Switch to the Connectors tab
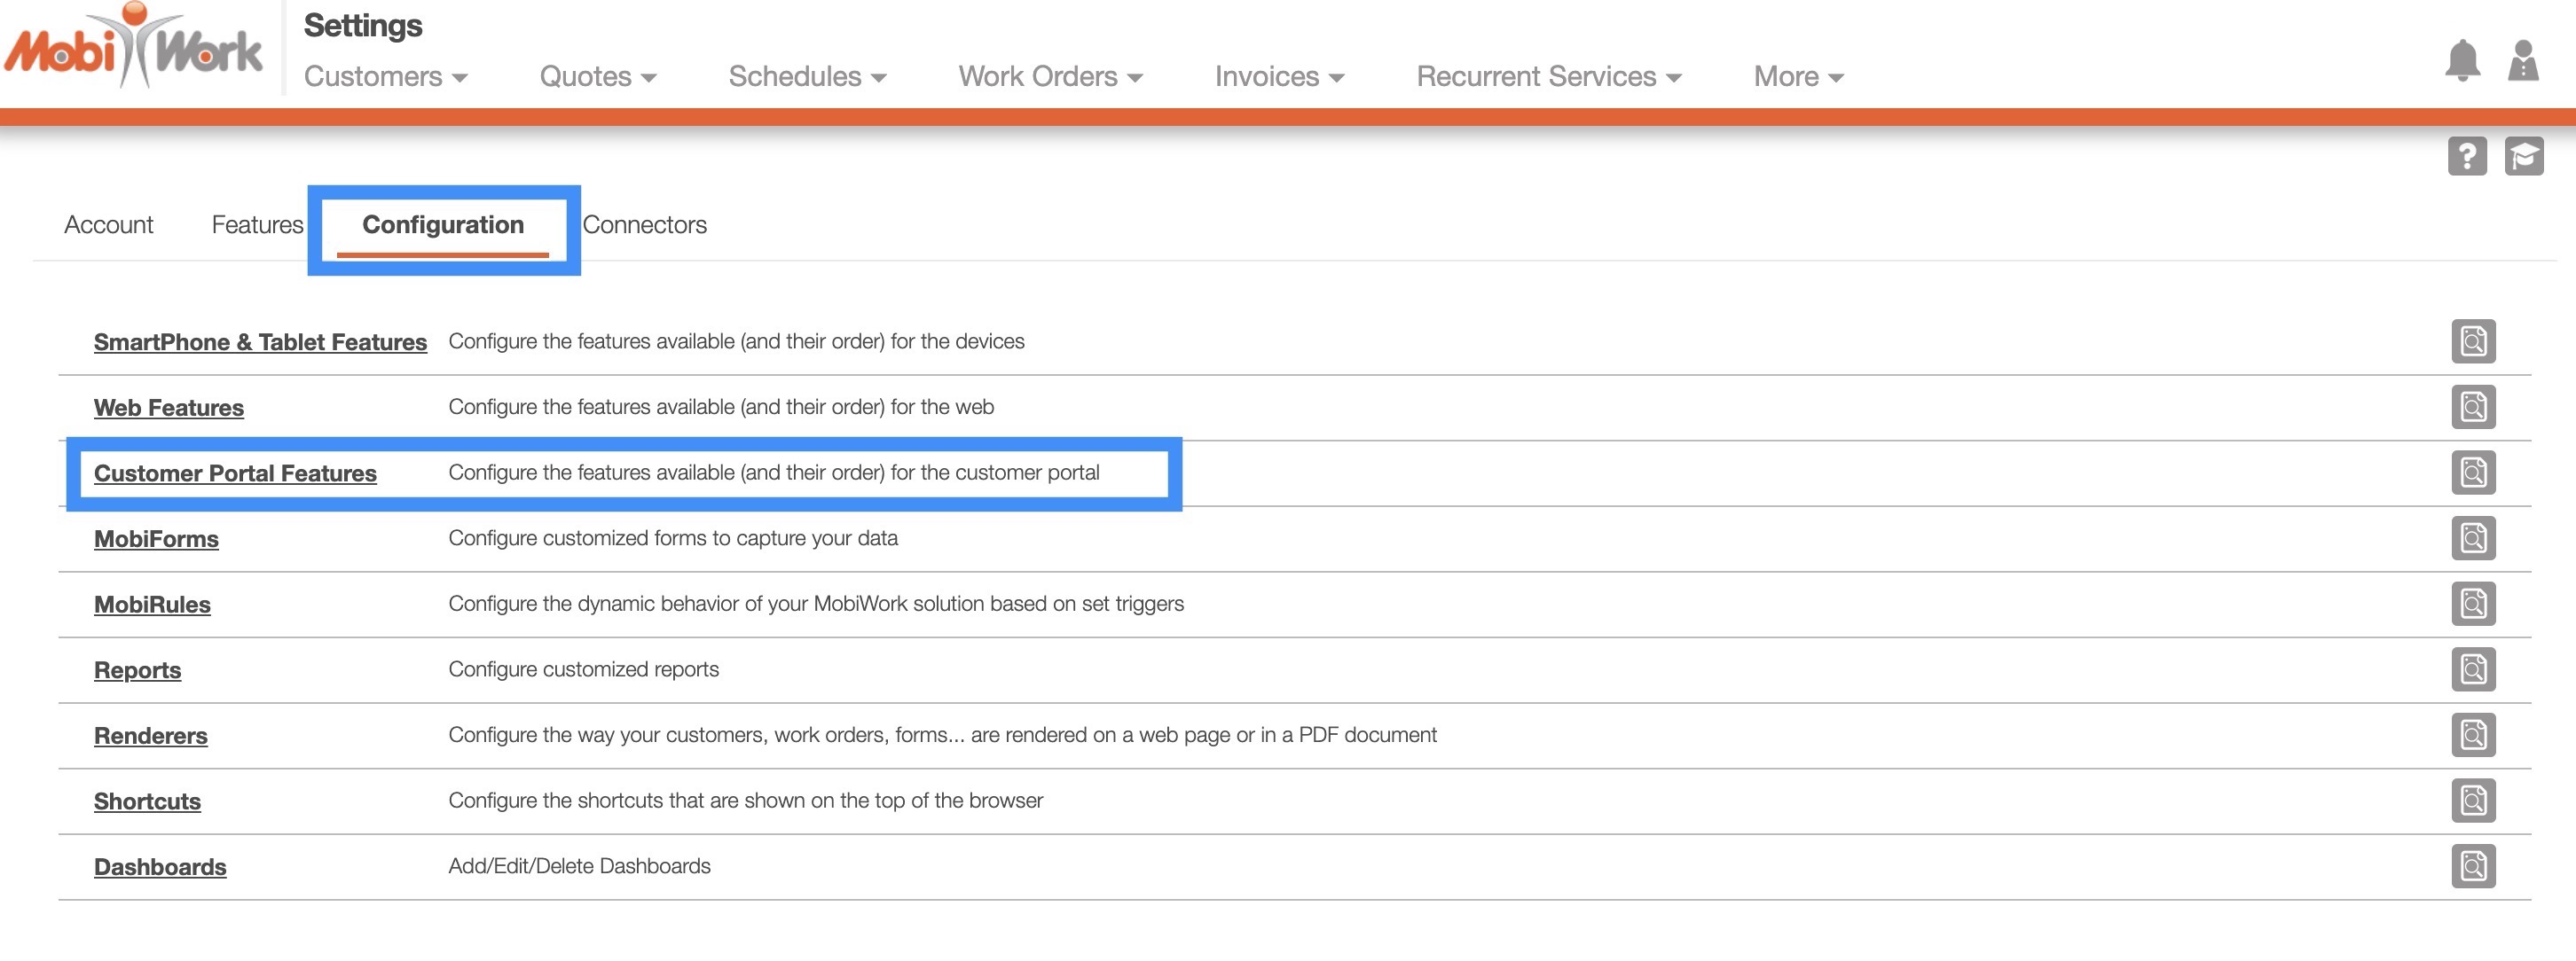The image size is (2576, 961). point(644,225)
